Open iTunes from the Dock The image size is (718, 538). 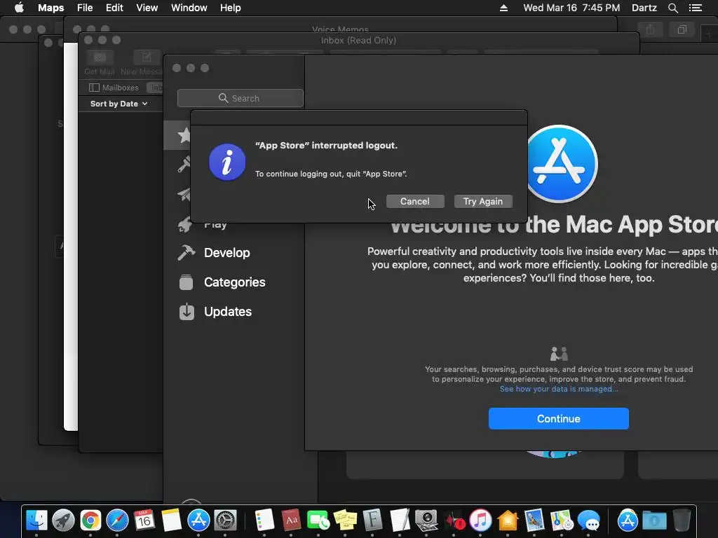click(480, 520)
